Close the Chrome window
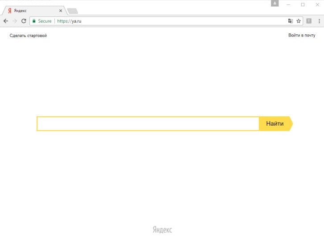 coord(317,4)
